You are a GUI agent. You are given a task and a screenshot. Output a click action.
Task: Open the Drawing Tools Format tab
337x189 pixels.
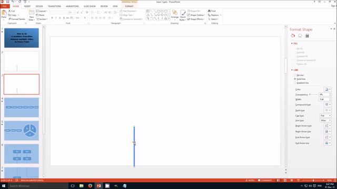pyautogui.click(x=129, y=6)
